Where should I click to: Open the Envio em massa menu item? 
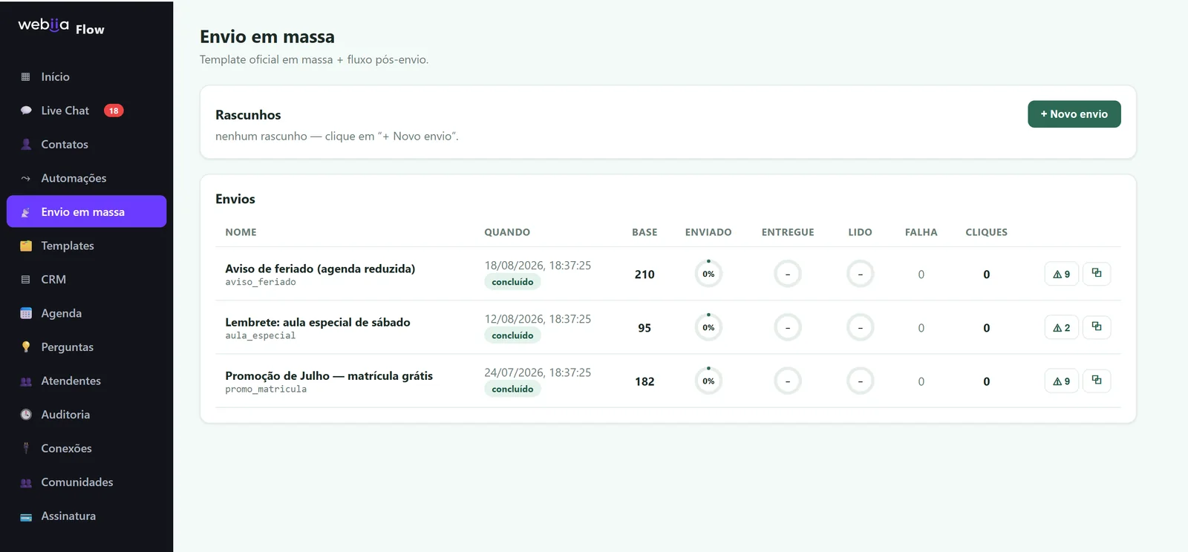[86, 211]
